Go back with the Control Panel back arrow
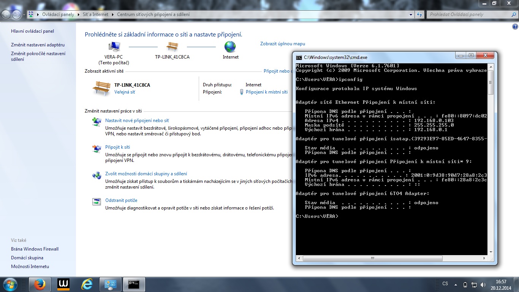The width and height of the screenshot is (519, 292). coord(6,14)
